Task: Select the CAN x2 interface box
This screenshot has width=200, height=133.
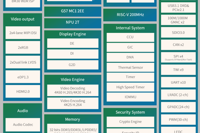Action: pyautogui.click(x=178, y=45)
